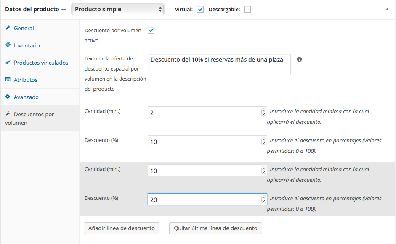Select the Atributos tab
This screenshot has height=244, width=396.
click(x=40, y=80)
